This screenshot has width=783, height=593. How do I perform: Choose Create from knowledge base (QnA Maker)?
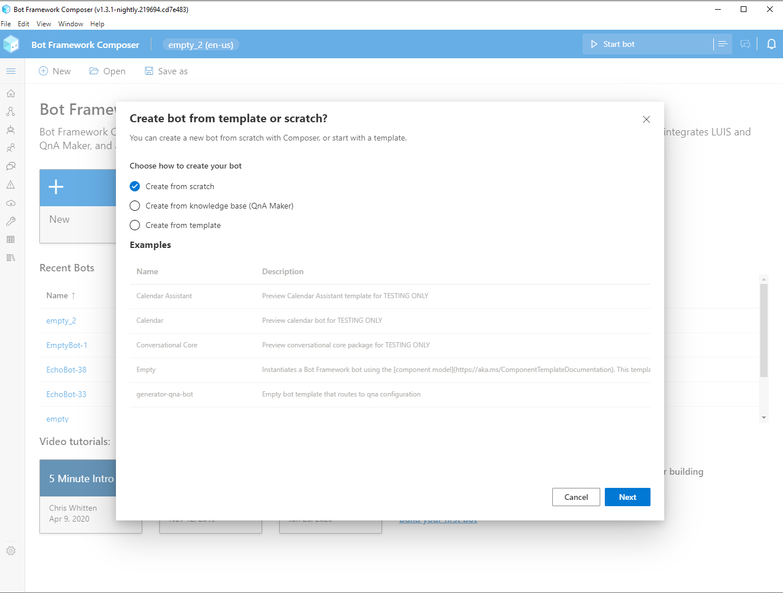click(x=135, y=206)
